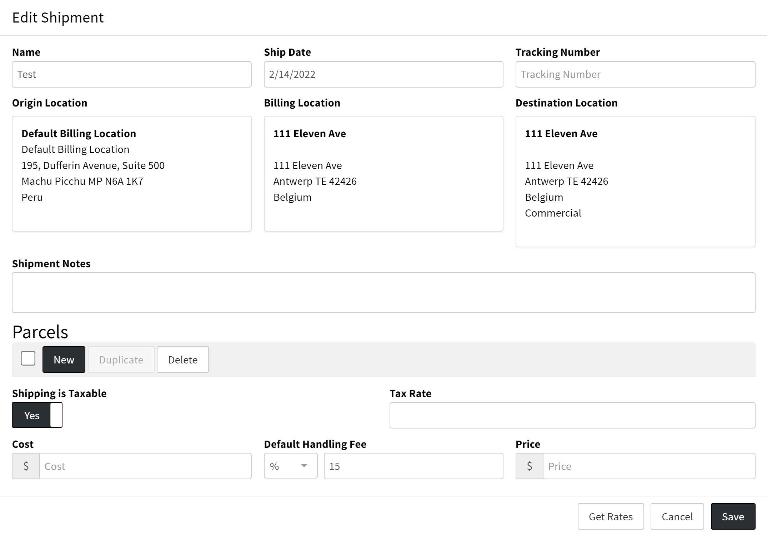Select the Origin Location card
The width and height of the screenshot is (767, 535).
pyautogui.click(x=131, y=174)
